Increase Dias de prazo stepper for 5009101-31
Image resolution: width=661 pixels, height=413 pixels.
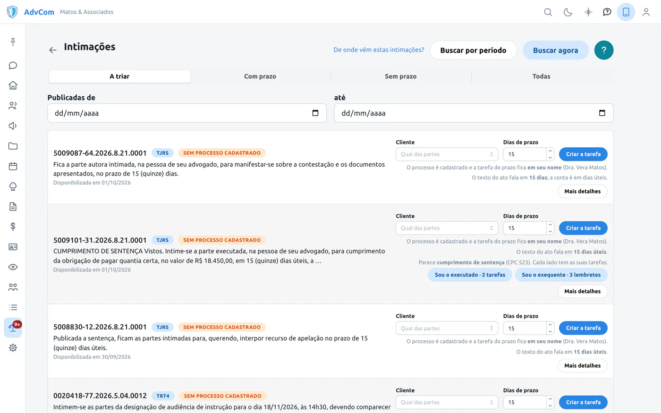[x=550, y=225]
